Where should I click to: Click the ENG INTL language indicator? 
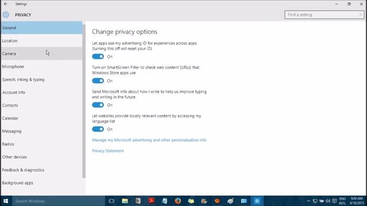click(342, 201)
